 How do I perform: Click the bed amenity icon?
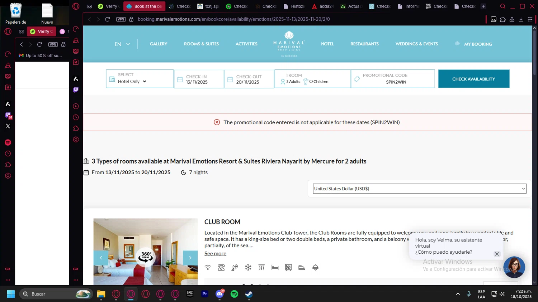tap(275, 267)
